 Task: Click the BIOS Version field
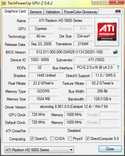click(70, 52)
